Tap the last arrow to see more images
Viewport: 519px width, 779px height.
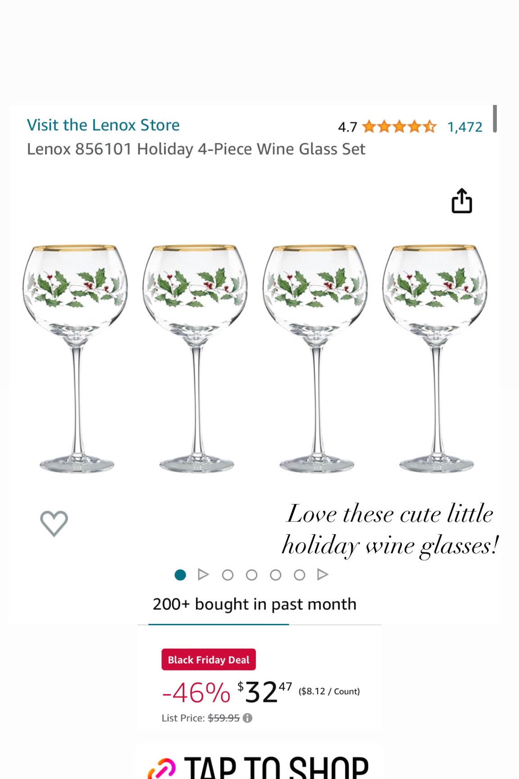click(x=323, y=575)
